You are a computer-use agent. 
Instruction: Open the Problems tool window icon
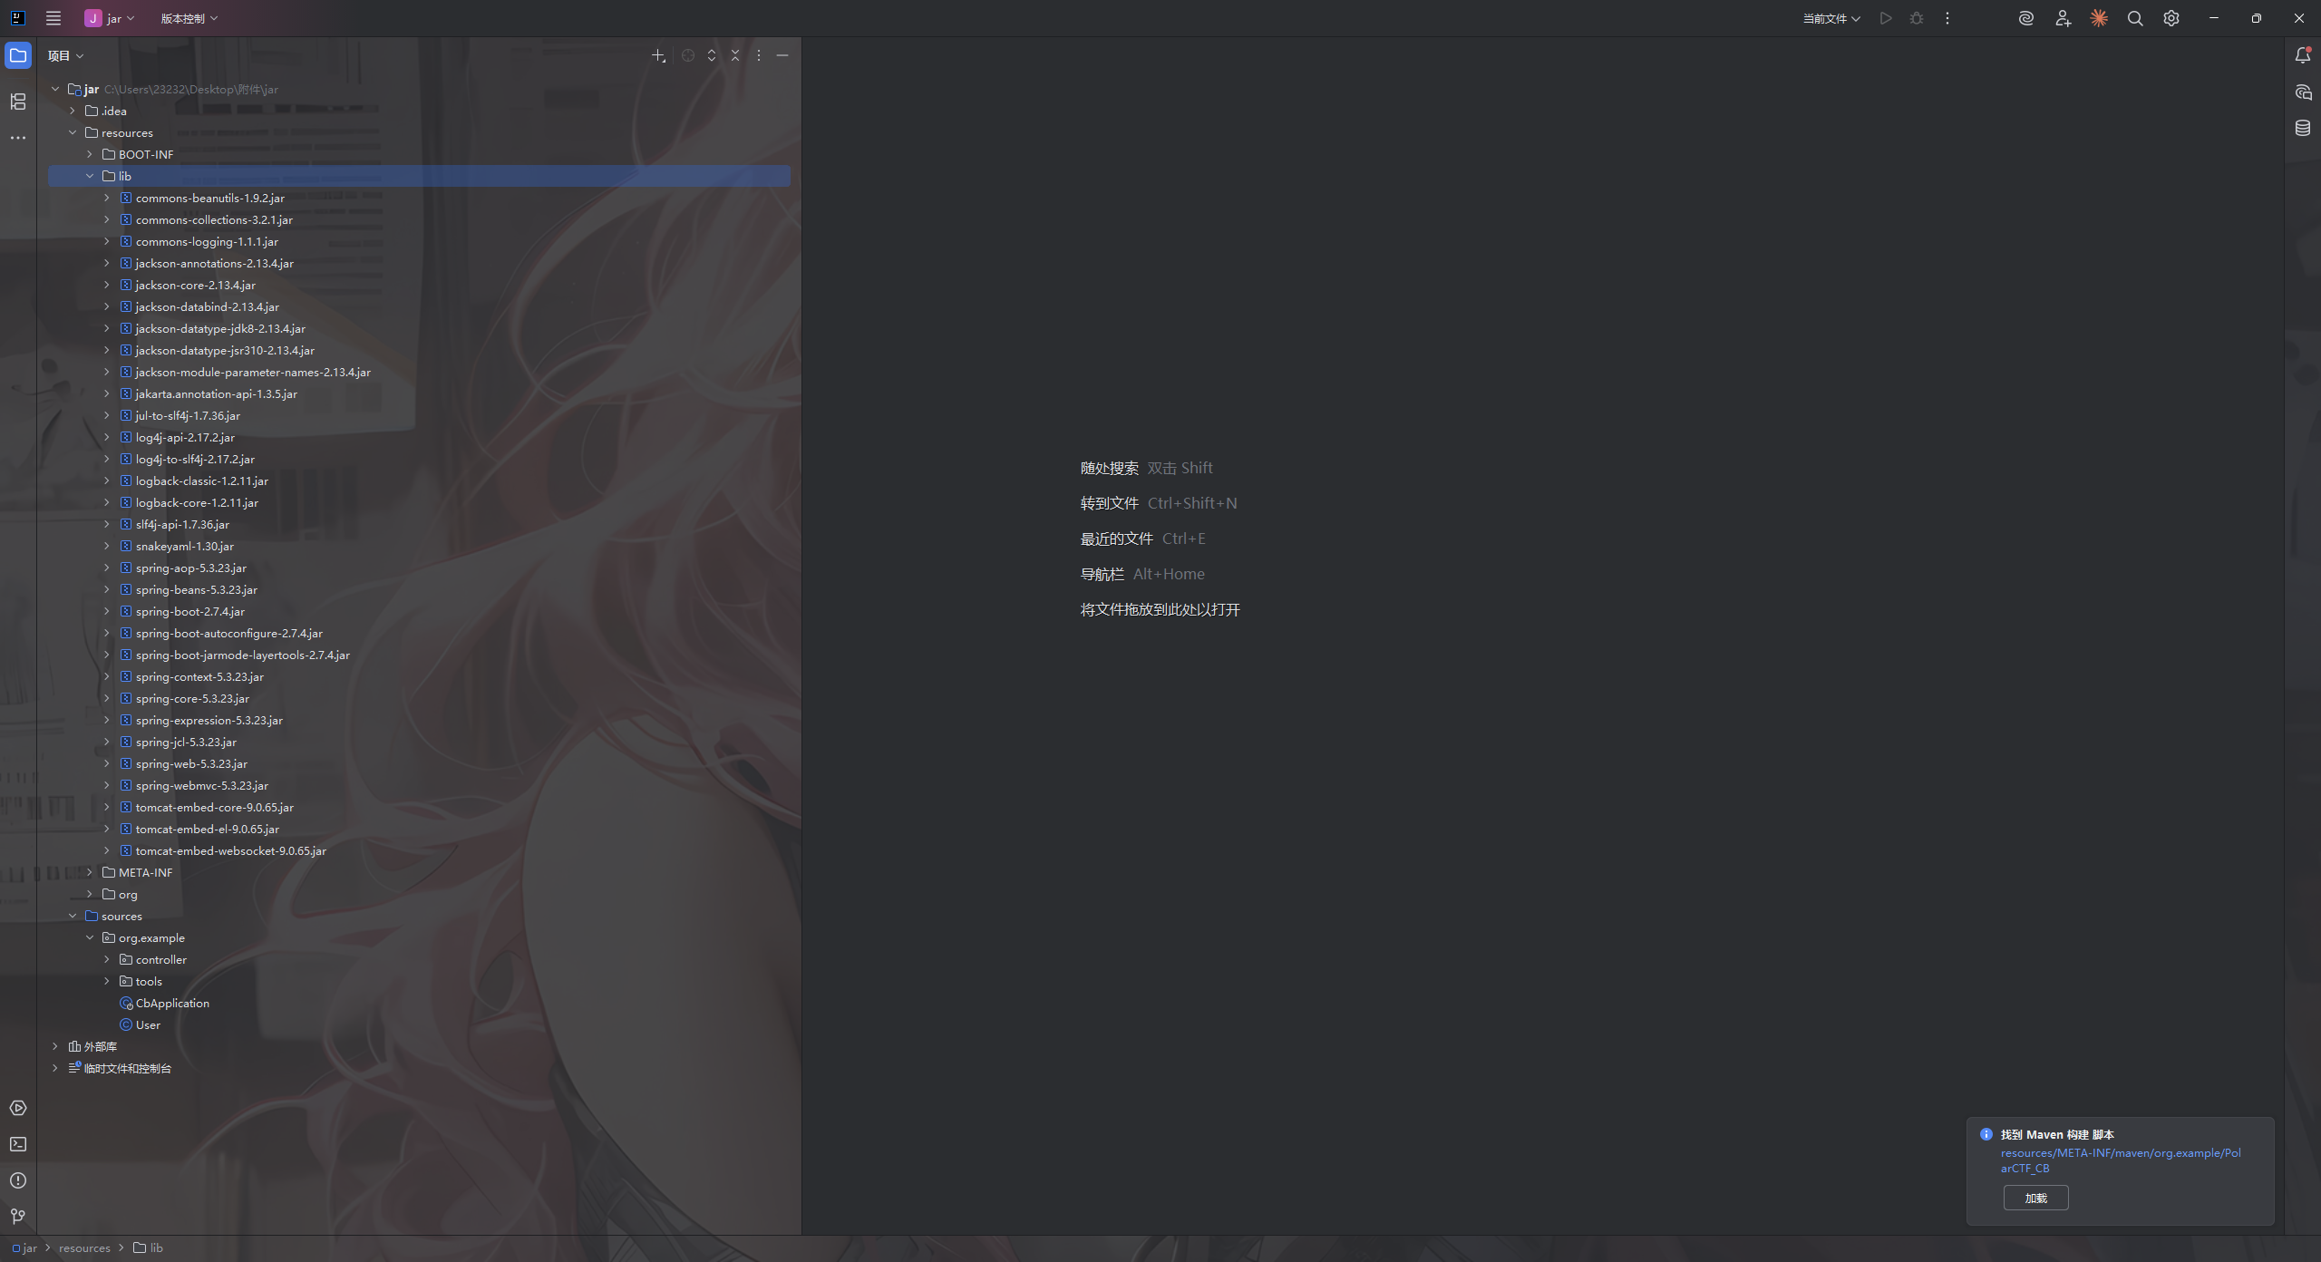(18, 1180)
